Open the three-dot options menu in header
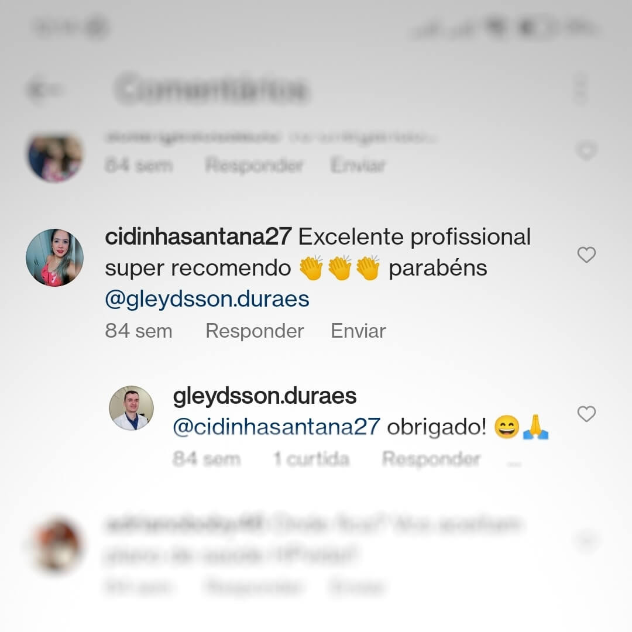632x632 pixels. [x=581, y=88]
